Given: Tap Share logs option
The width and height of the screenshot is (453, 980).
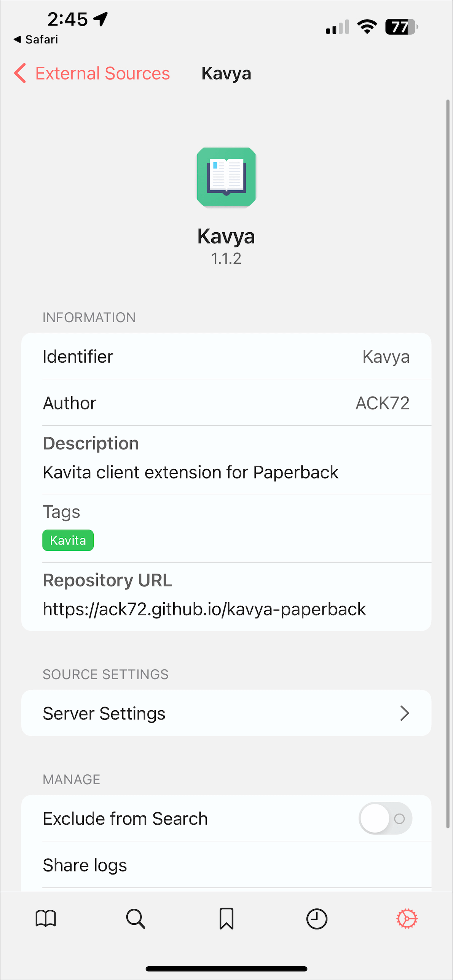Looking at the screenshot, I should tap(85, 865).
